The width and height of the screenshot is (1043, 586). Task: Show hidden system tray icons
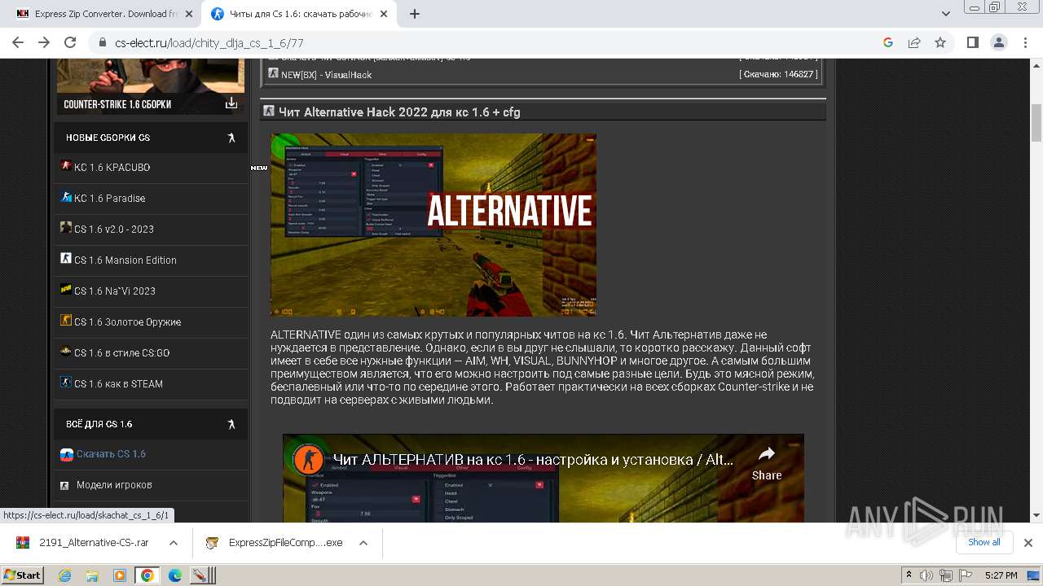(x=909, y=575)
